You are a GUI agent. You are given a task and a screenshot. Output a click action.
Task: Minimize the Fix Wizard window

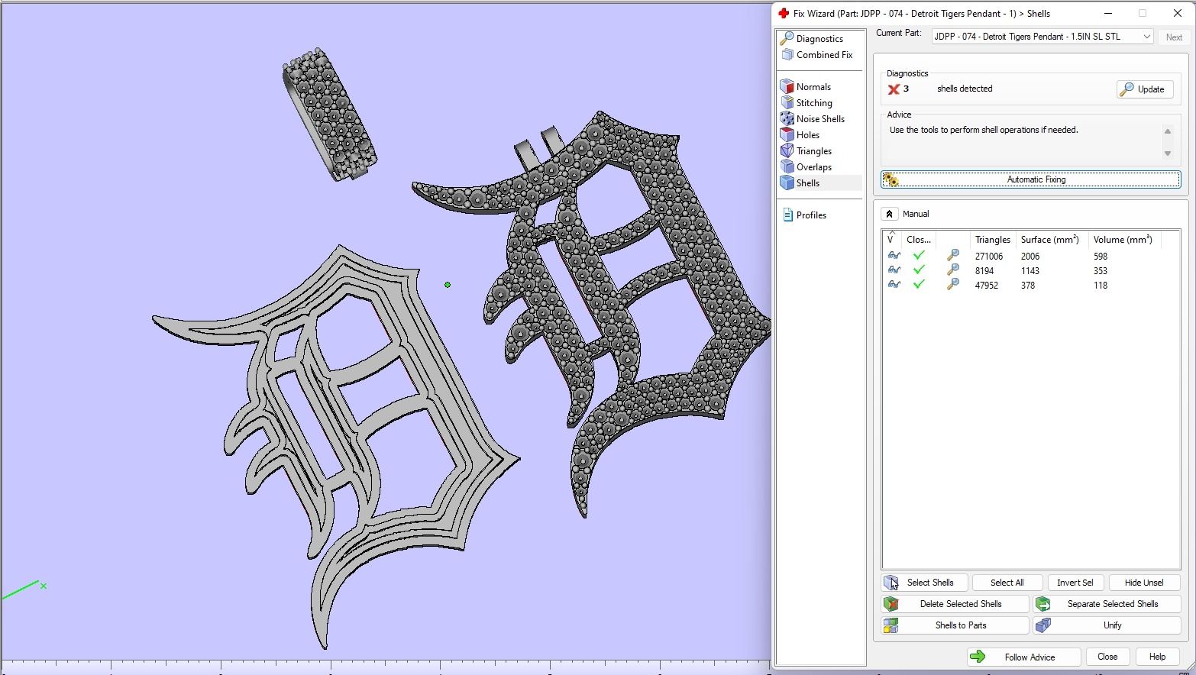pos(1107,13)
